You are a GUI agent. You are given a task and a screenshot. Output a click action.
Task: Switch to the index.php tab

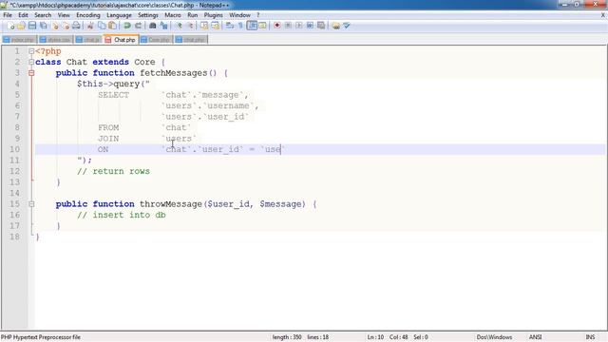19,40
